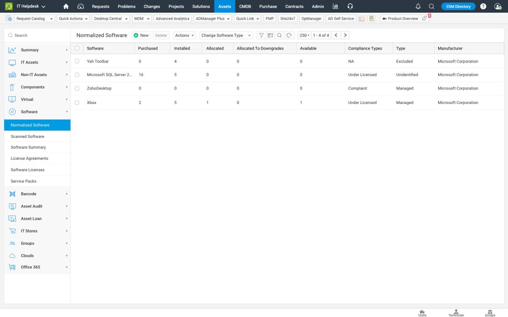Change the 250 rows-per-page dropdown
Screen dimensions: 508x317
(x=304, y=36)
